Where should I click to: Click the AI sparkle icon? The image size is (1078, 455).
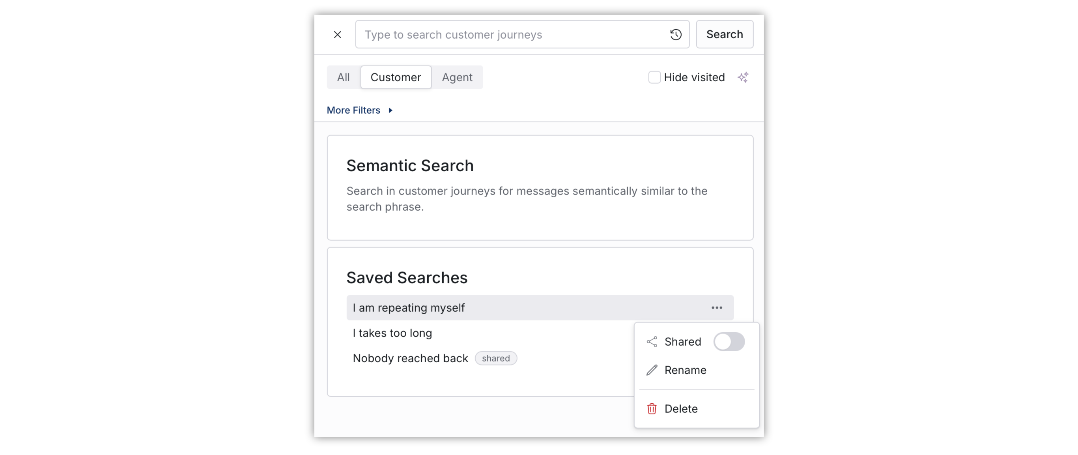click(743, 77)
